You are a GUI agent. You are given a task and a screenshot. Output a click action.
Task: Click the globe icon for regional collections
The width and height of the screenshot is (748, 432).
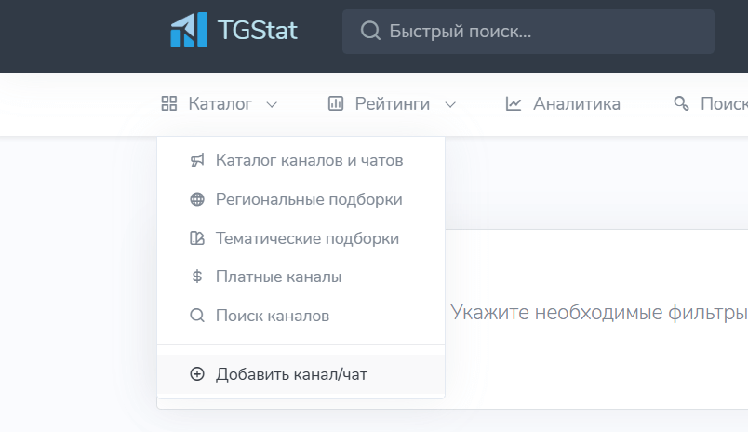(x=197, y=199)
